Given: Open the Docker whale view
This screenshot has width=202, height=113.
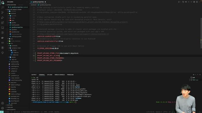Looking at the screenshot, I should [x=3, y=38].
